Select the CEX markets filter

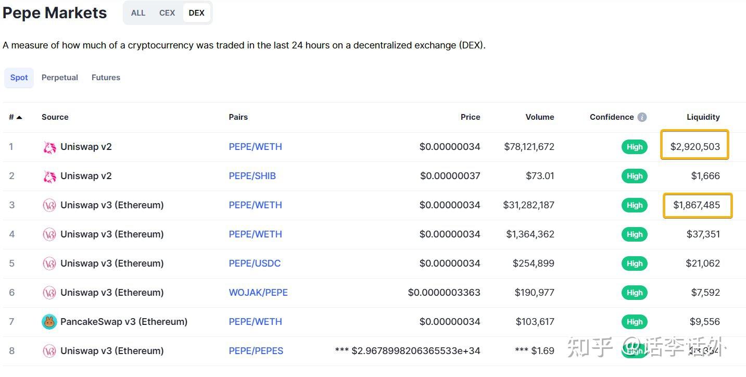(167, 13)
